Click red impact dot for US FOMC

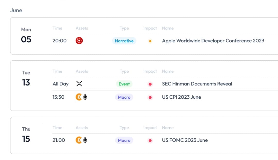150,140
